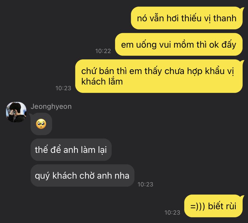Screen dimensions: 248x223
Task: Tap the message "thế để anh làm lại"
Action: click(71, 150)
